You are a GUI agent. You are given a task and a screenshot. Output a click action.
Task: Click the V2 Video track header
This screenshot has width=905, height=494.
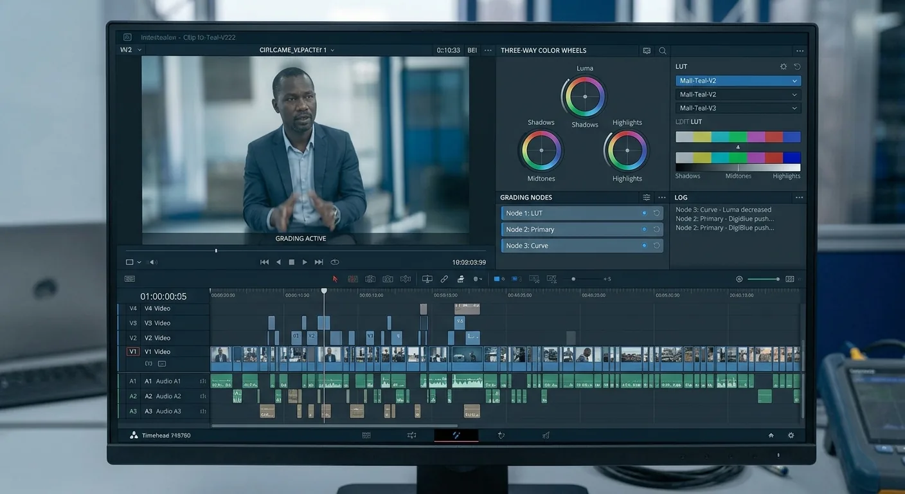(x=165, y=338)
